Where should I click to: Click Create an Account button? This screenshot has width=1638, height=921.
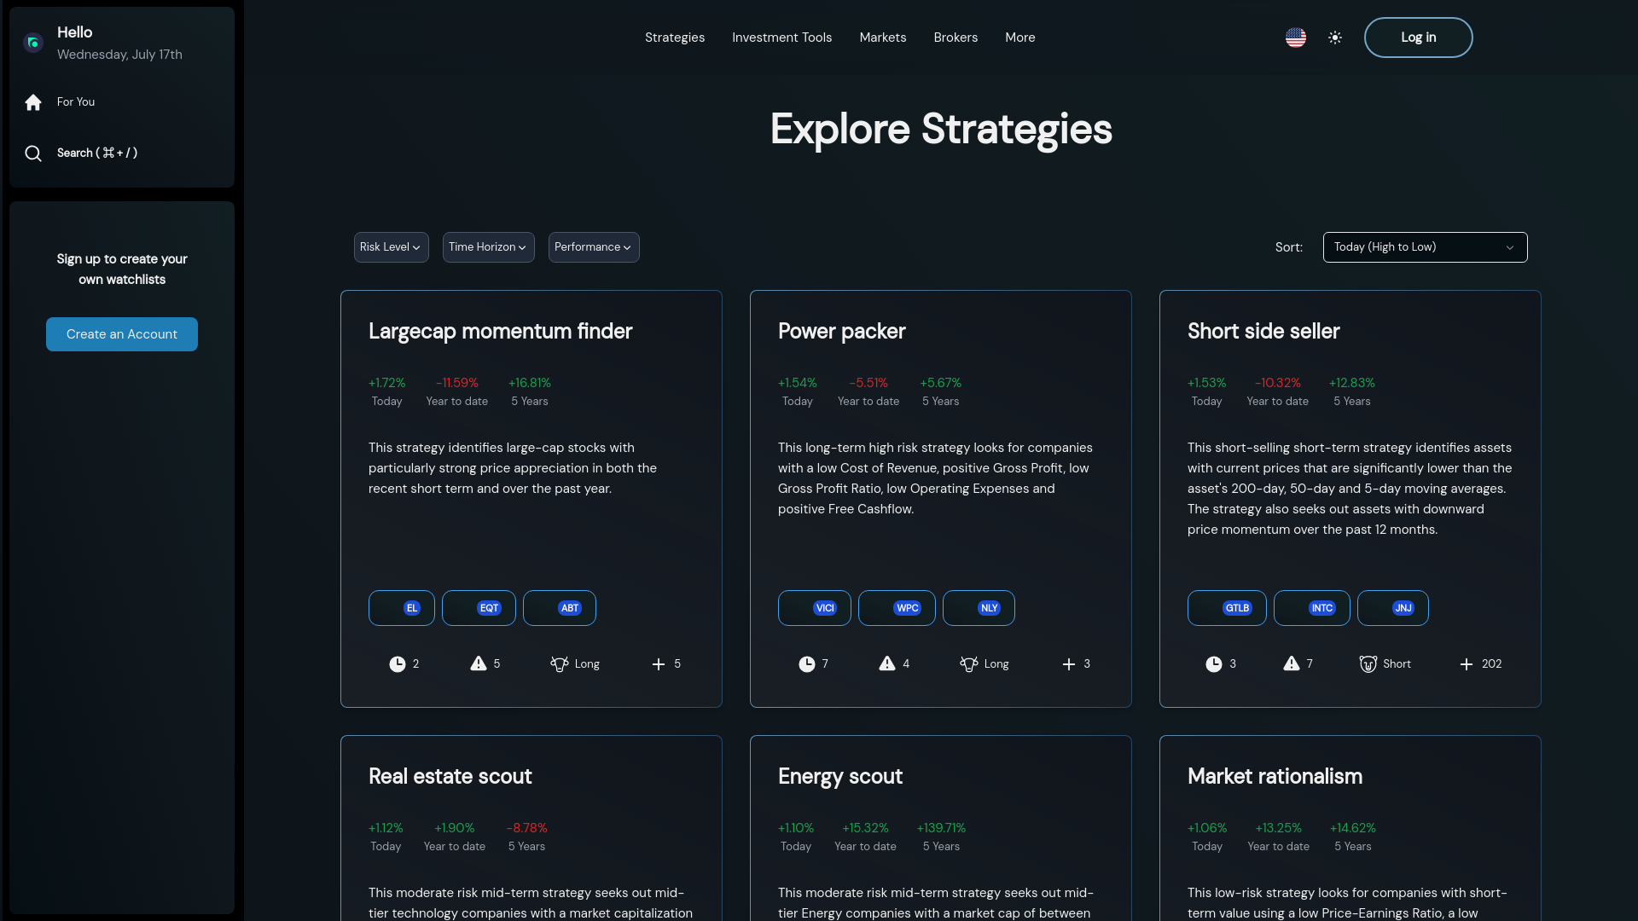click(x=122, y=334)
